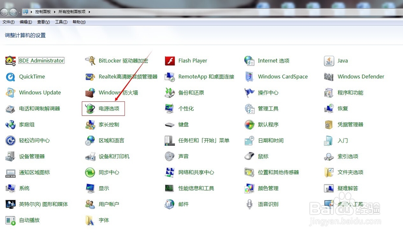Click the 鼠标 icon
The width and height of the screenshot is (403, 235).
pyautogui.click(x=249, y=156)
